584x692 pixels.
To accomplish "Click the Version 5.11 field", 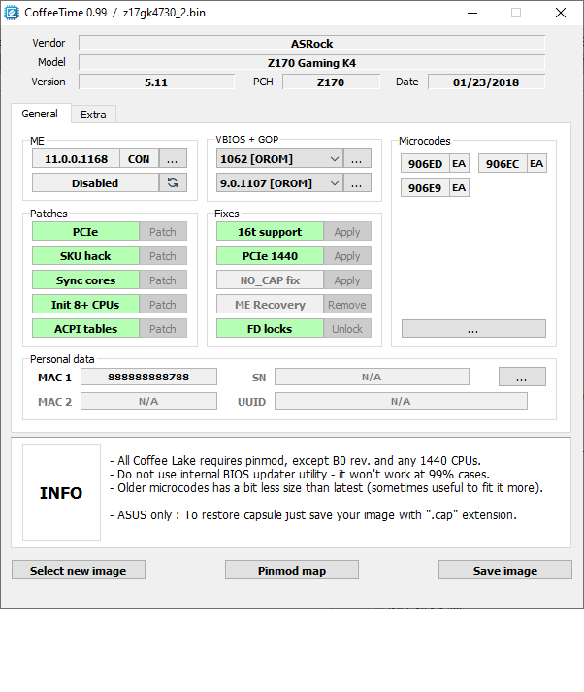I will [x=156, y=82].
